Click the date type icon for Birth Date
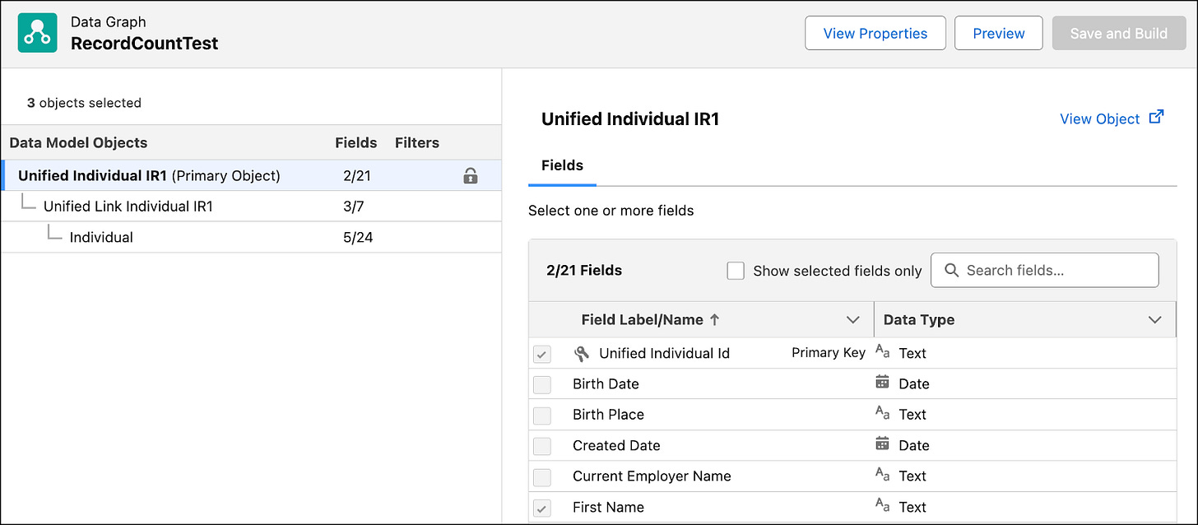 [882, 383]
